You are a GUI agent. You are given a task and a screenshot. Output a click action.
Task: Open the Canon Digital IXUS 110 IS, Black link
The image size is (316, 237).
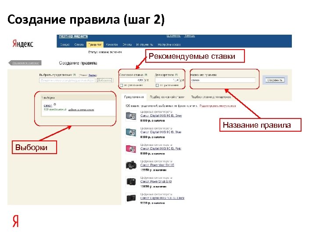(162, 198)
